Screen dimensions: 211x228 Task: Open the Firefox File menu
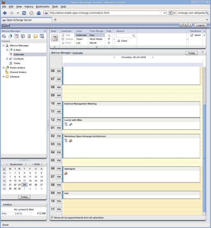pyautogui.click(x=4, y=7)
